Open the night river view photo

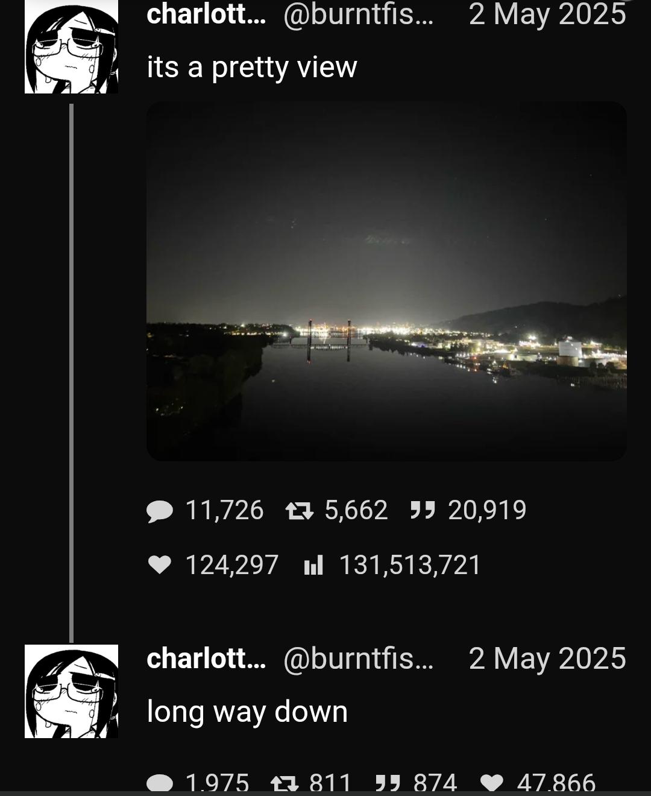tap(386, 281)
